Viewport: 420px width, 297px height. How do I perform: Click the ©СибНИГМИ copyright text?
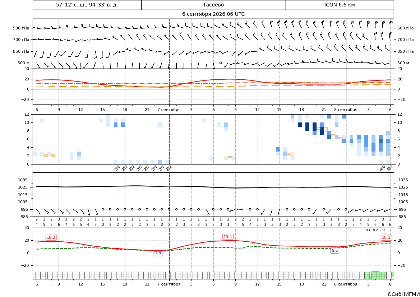coord(403,294)
